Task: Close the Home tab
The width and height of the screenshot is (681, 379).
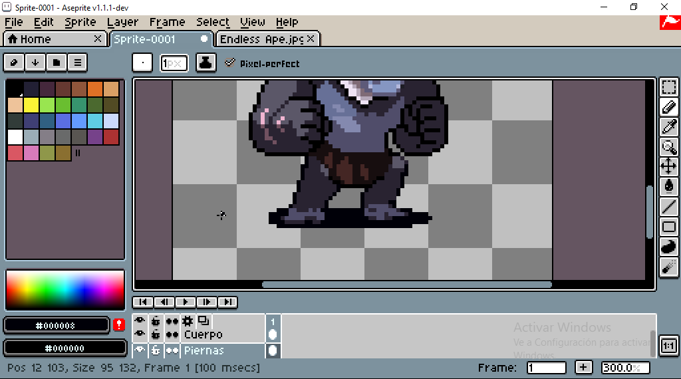Action: [x=98, y=39]
